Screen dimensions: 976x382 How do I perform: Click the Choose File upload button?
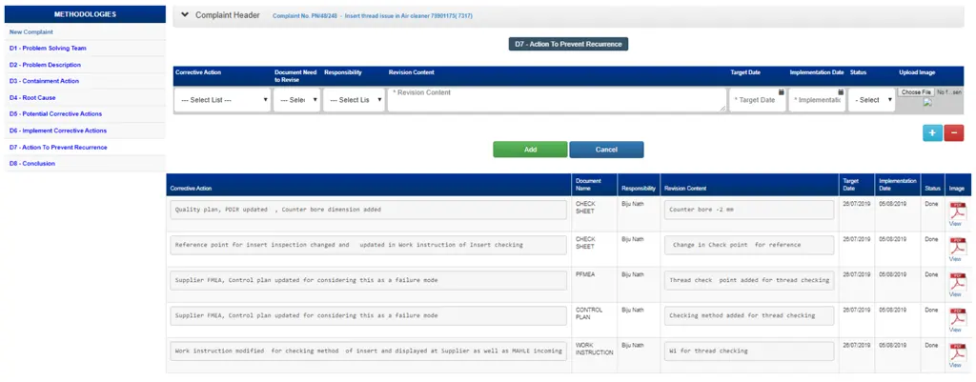[x=916, y=92]
